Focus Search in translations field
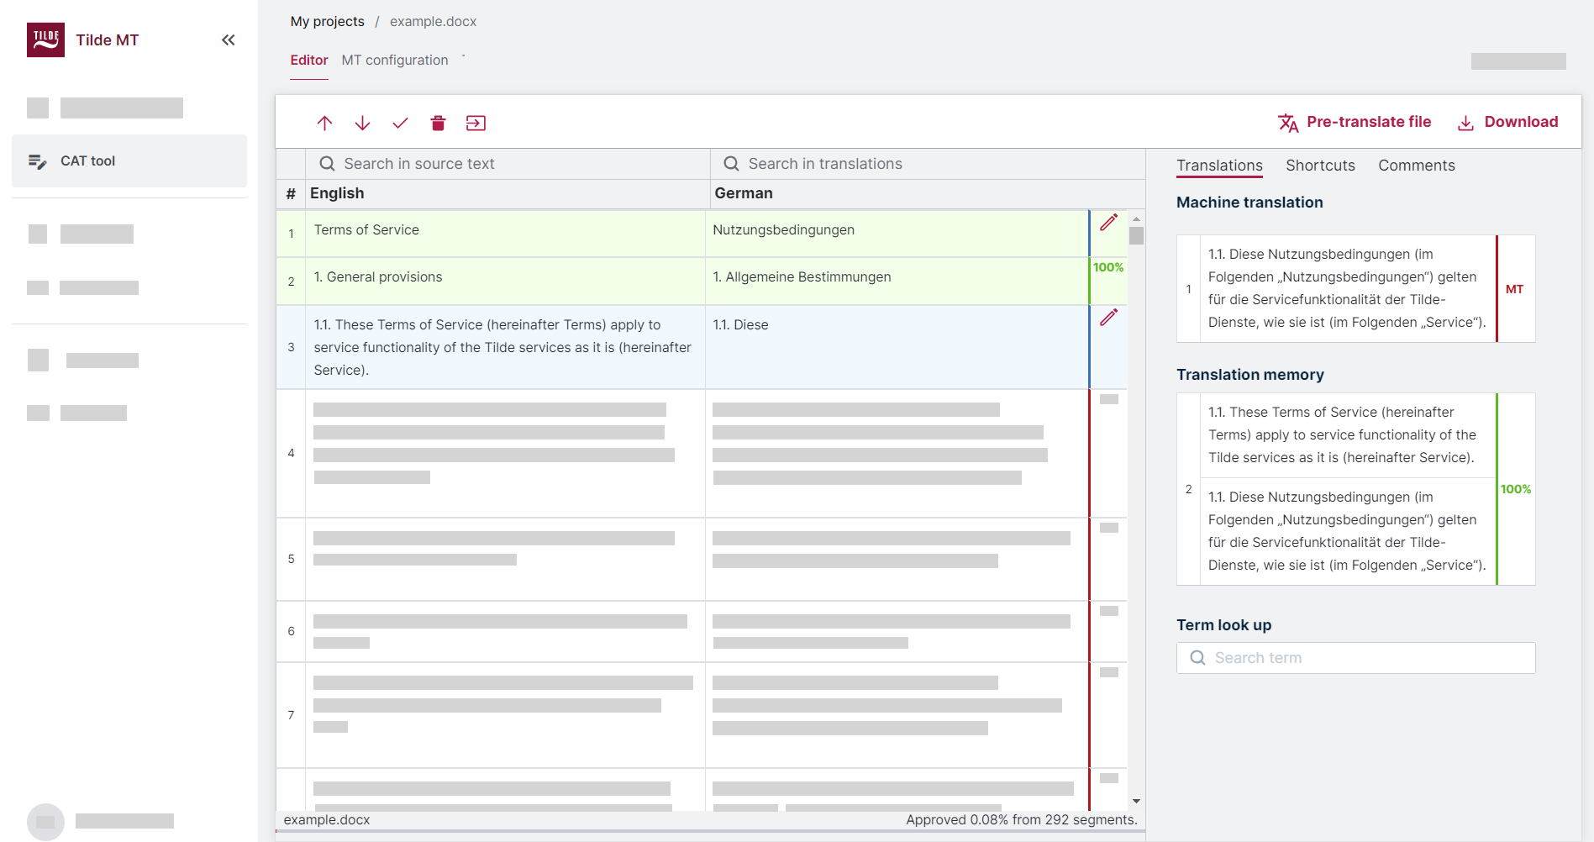The image size is (1594, 842). click(928, 164)
